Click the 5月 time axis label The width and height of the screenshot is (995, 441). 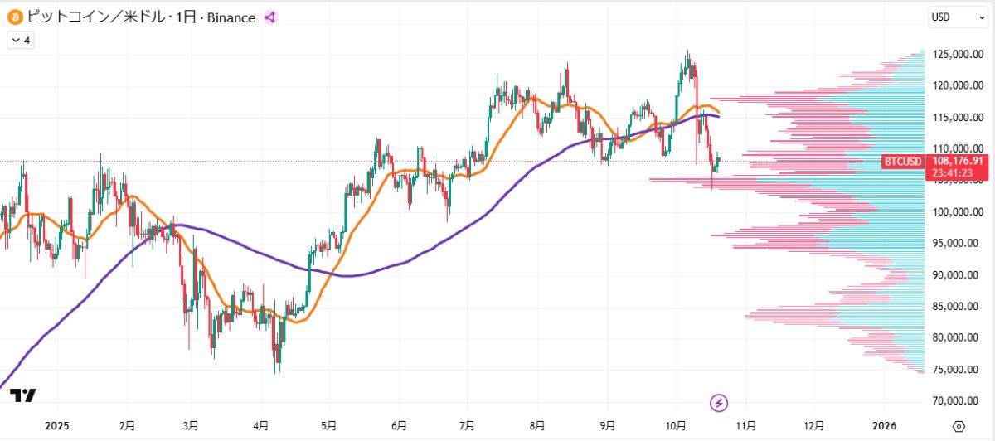pyautogui.click(x=328, y=425)
